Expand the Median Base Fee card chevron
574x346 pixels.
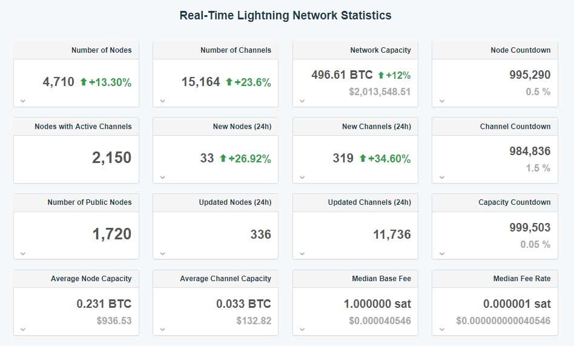coord(302,329)
